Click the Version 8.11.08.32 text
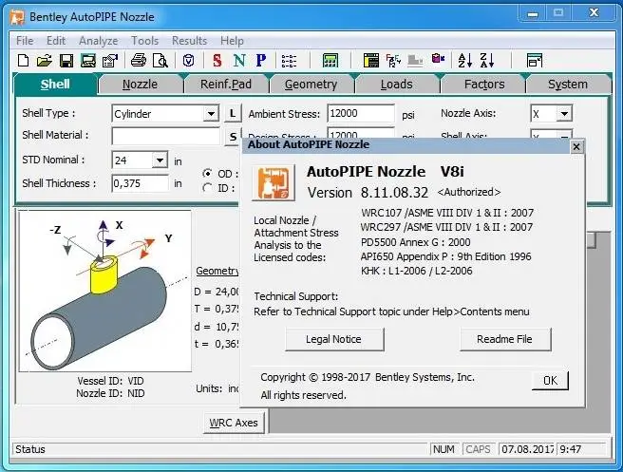 click(368, 193)
